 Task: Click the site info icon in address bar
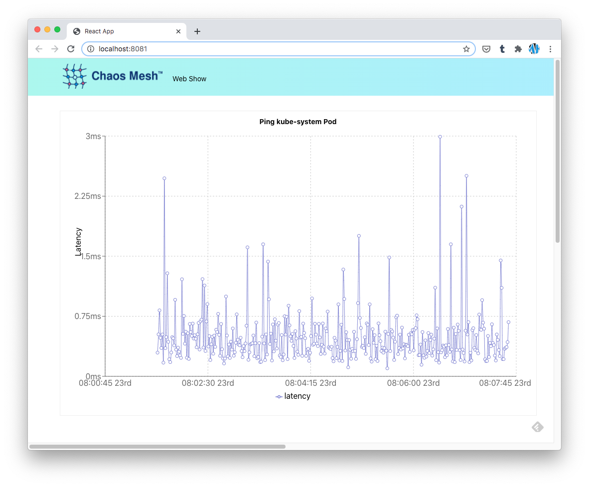[91, 49]
